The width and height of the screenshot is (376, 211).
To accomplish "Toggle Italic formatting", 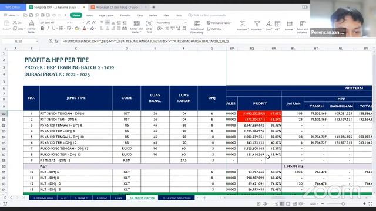I will (48, 29).
